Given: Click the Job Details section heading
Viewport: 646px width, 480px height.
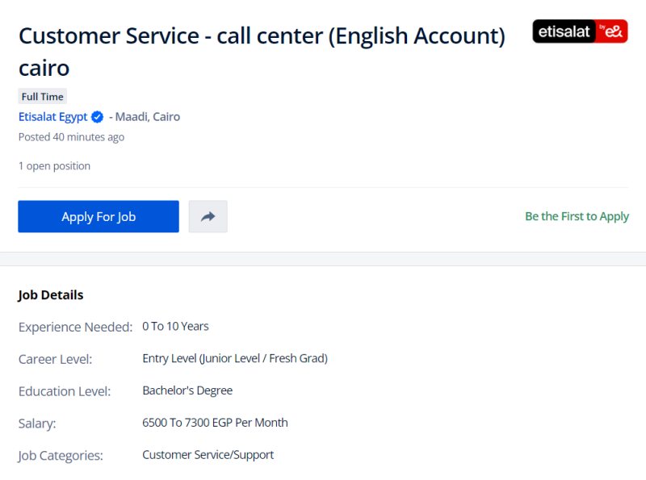Looking at the screenshot, I should coord(51,295).
